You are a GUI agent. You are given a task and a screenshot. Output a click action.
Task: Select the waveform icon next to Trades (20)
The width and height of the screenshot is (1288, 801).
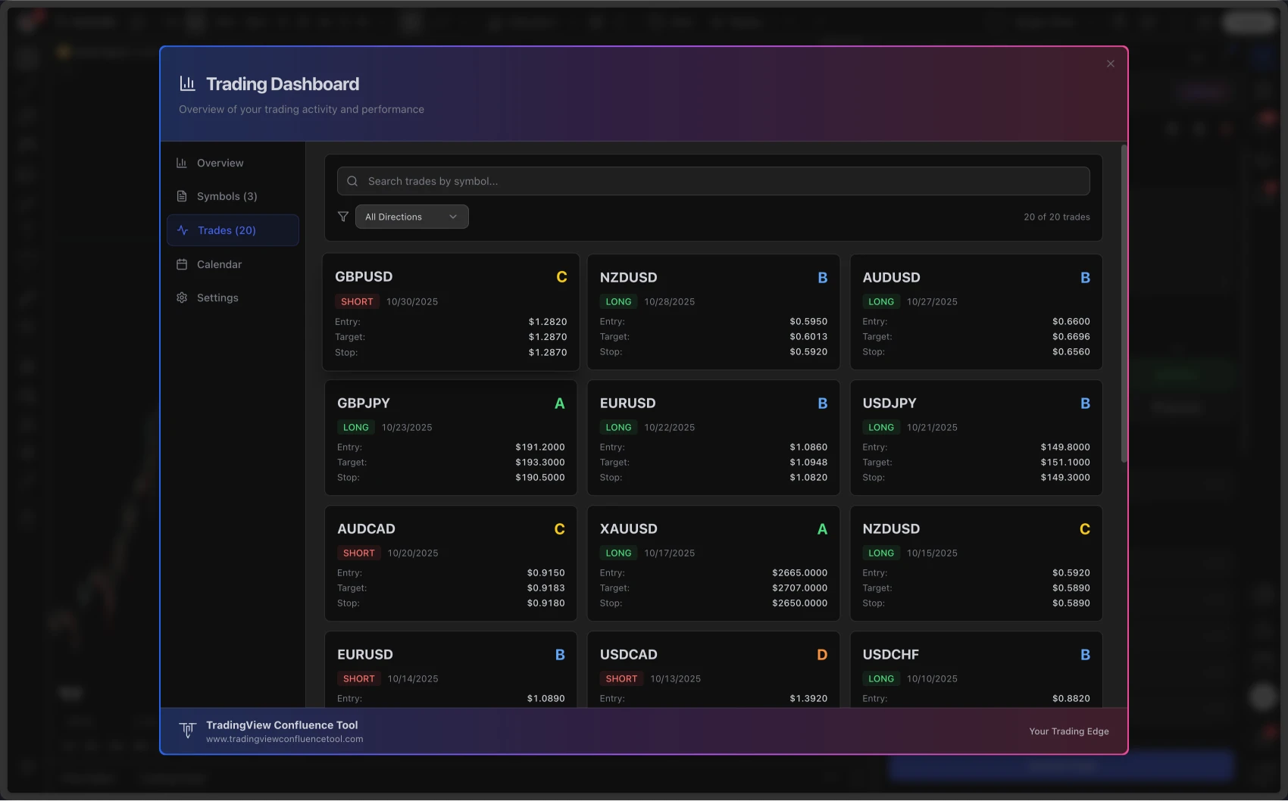pyautogui.click(x=182, y=230)
